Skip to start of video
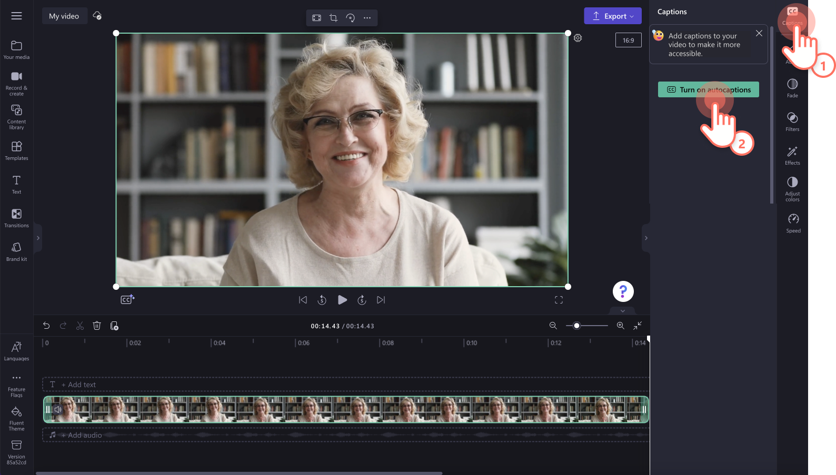The width and height of the screenshot is (836, 475). (x=303, y=300)
